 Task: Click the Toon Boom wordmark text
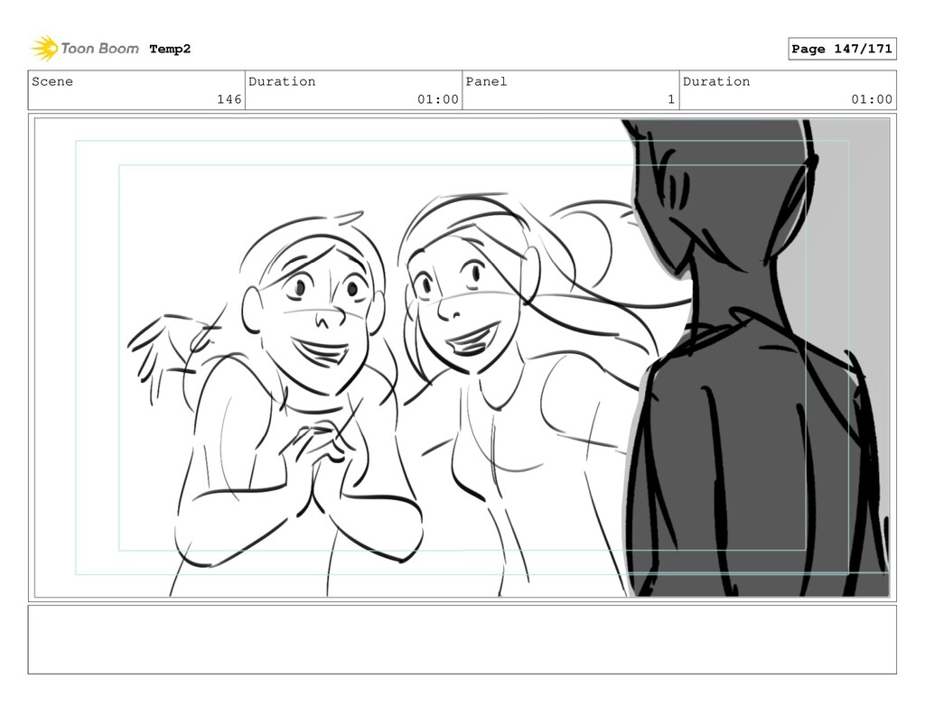coord(99,49)
